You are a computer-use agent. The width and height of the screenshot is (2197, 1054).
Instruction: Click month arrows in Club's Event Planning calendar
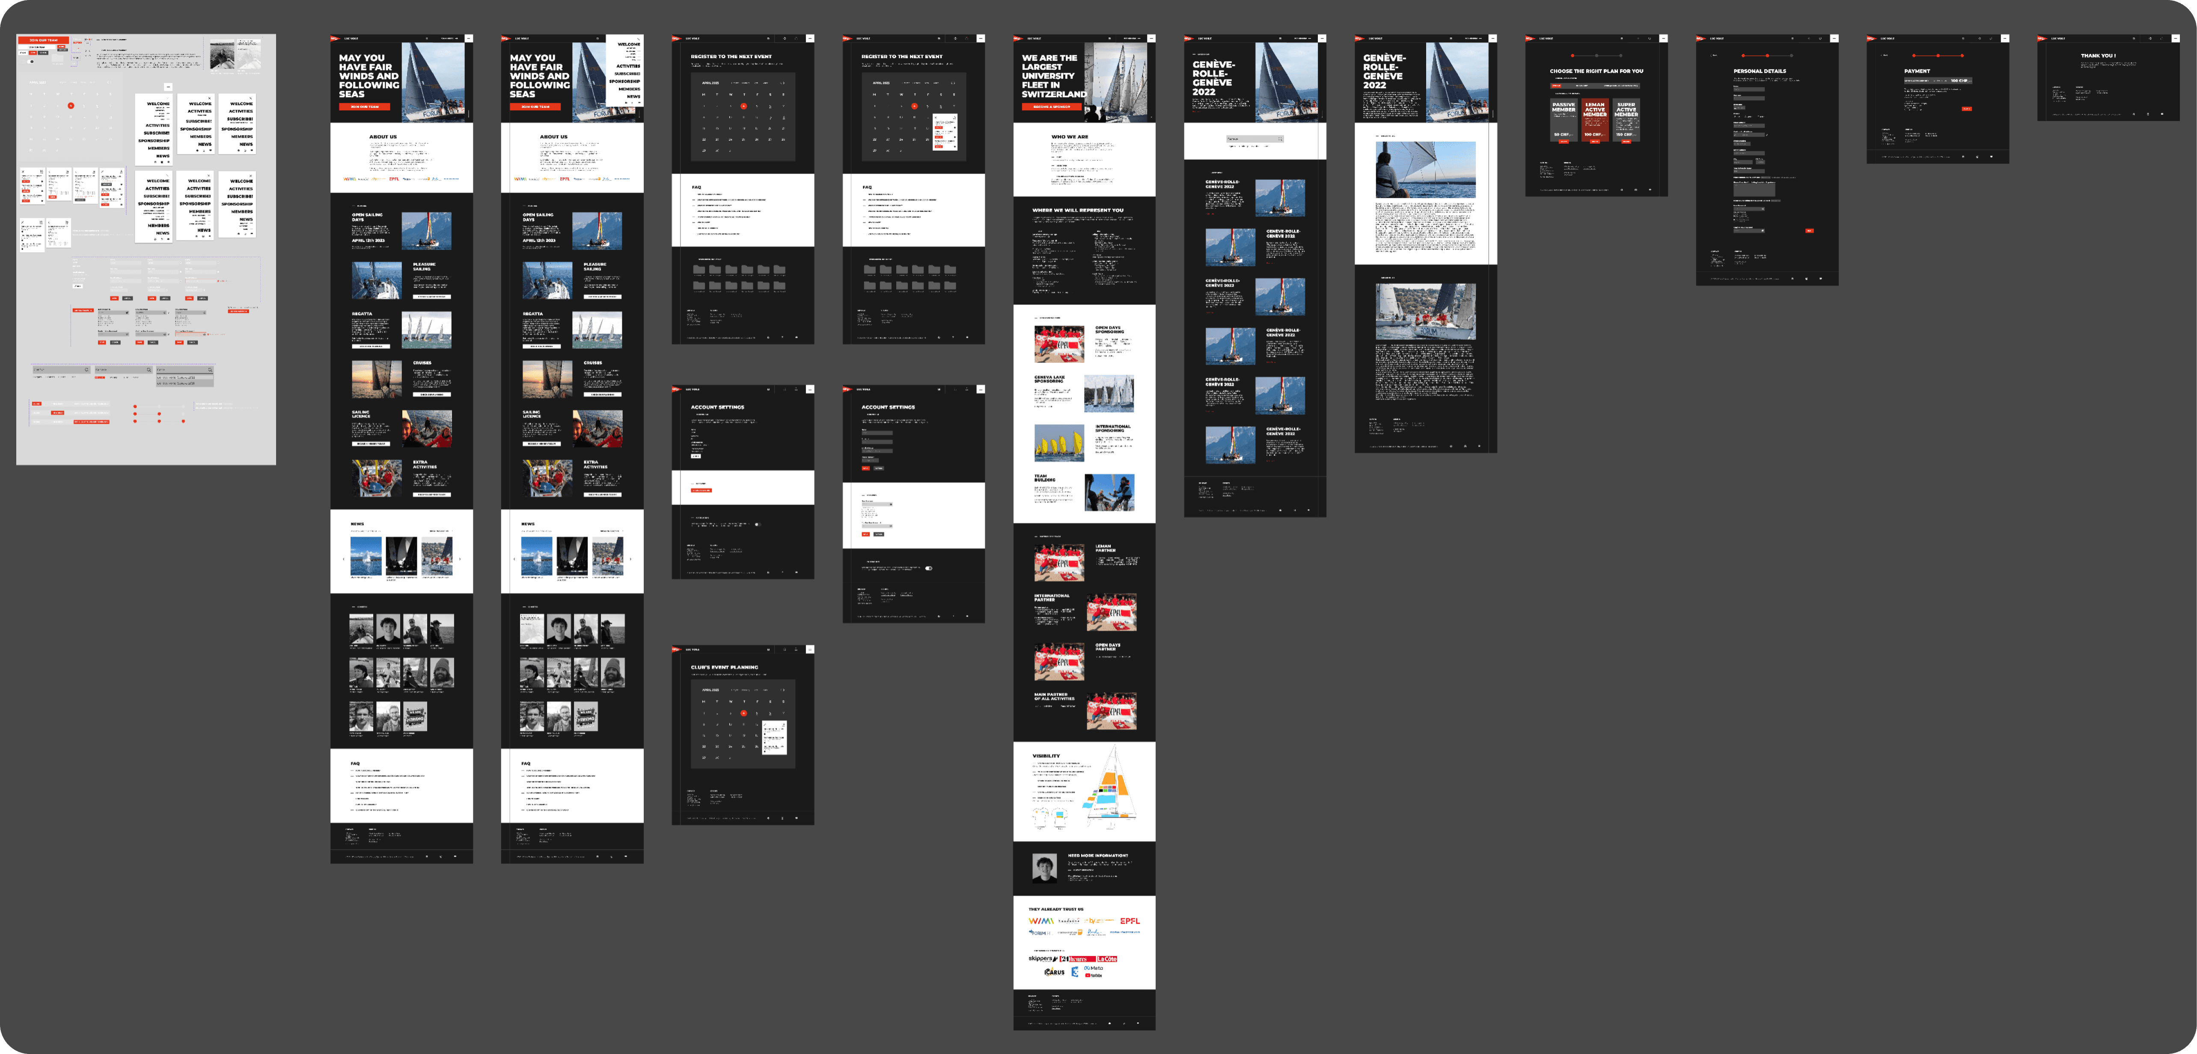[782, 690]
